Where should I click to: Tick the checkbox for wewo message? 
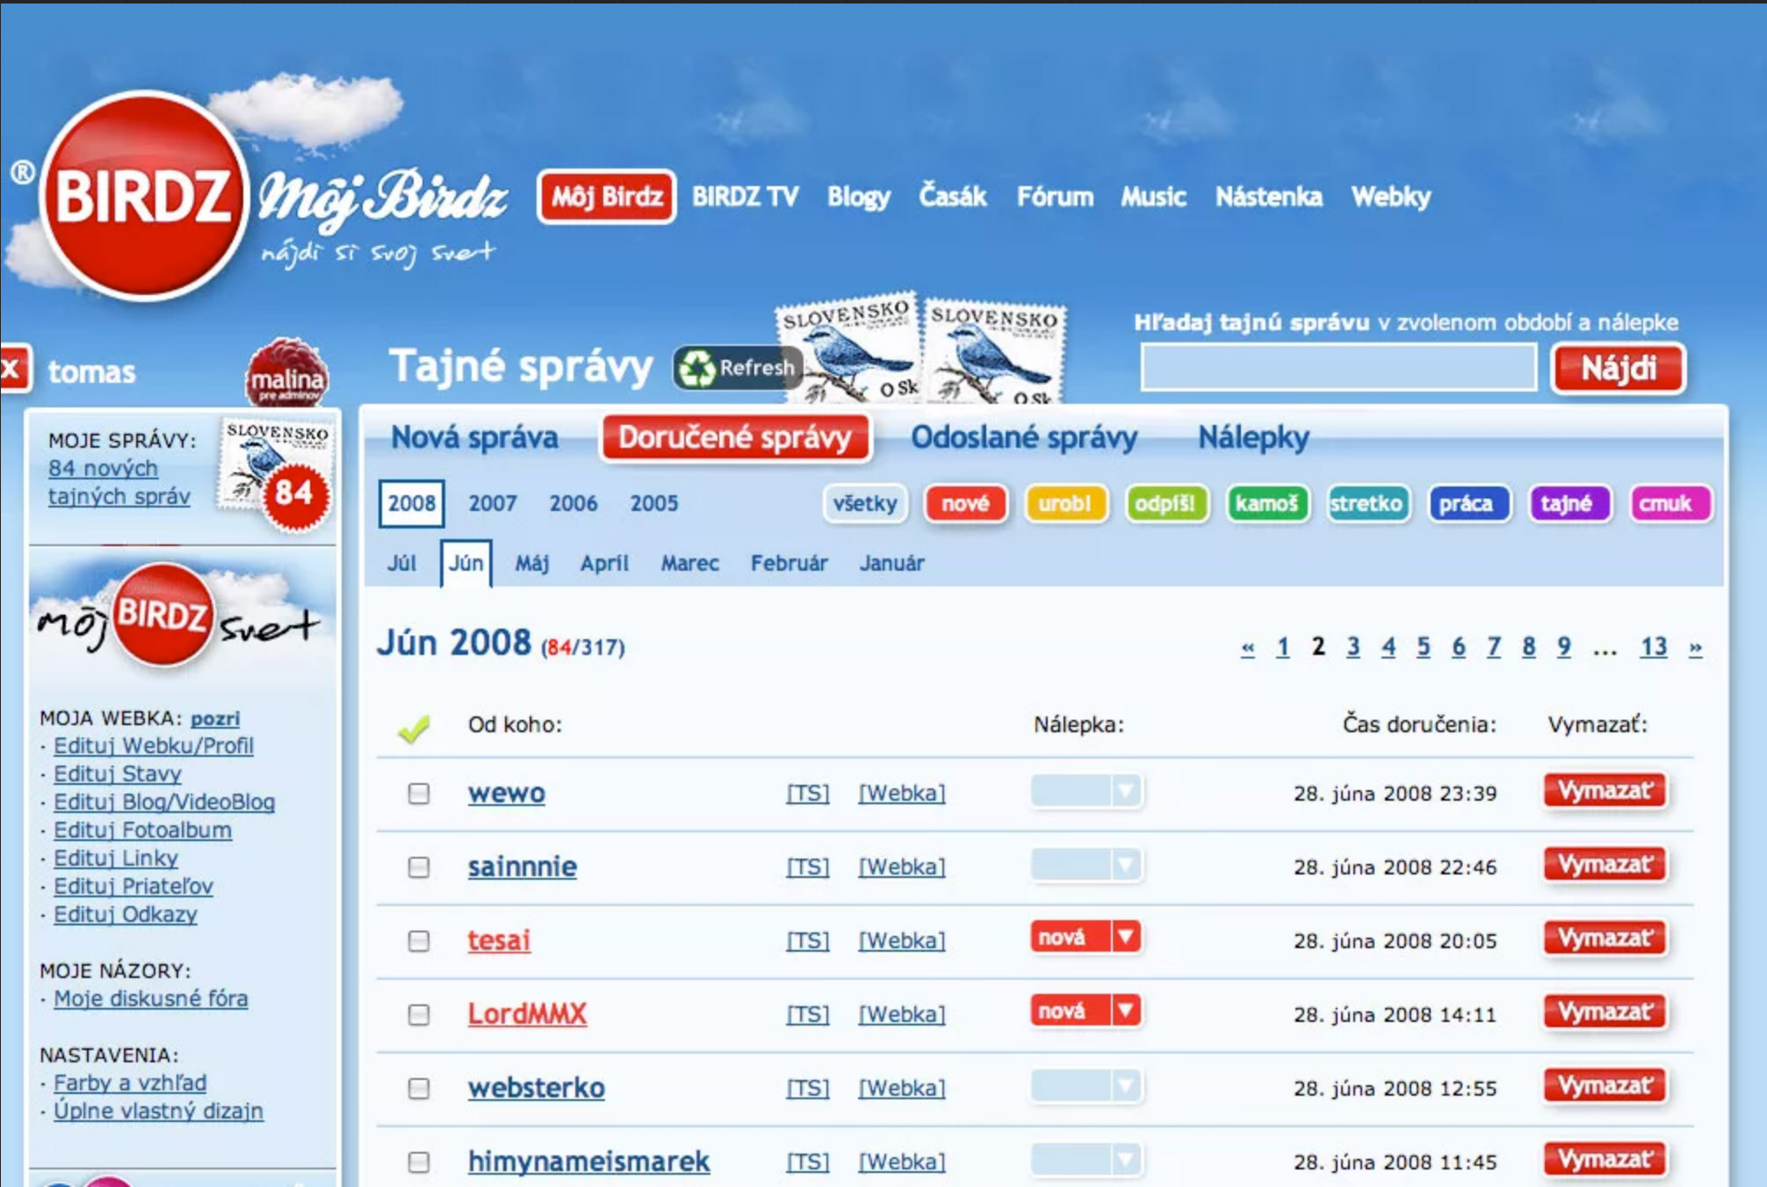coord(419,794)
